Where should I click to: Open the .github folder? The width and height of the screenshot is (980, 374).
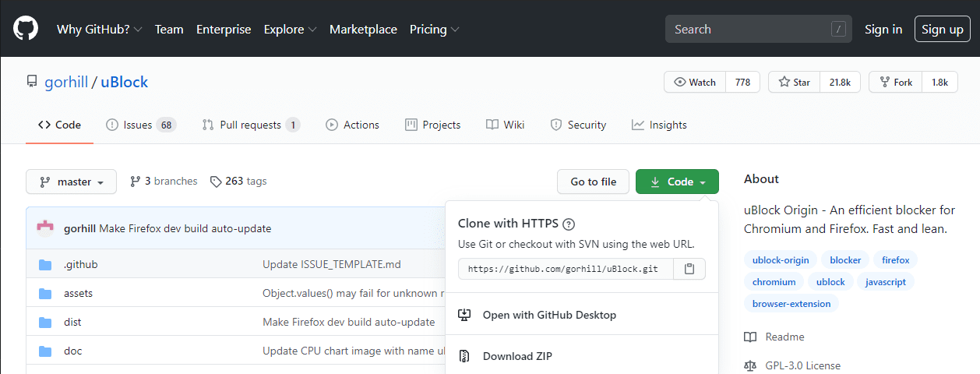click(x=80, y=264)
